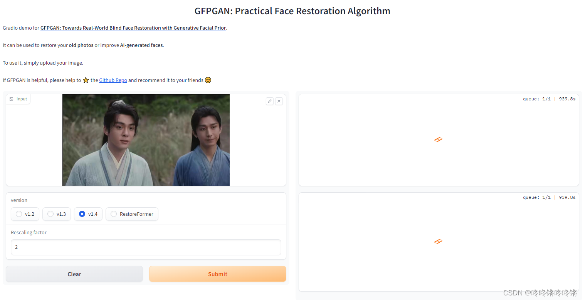
Task: Remove the input image with the X icon
Action: click(279, 101)
